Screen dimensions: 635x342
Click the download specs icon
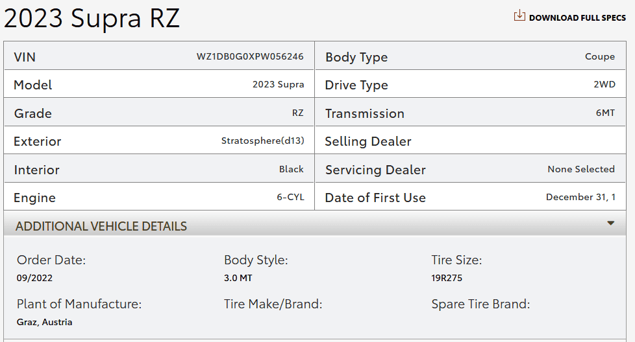519,16
